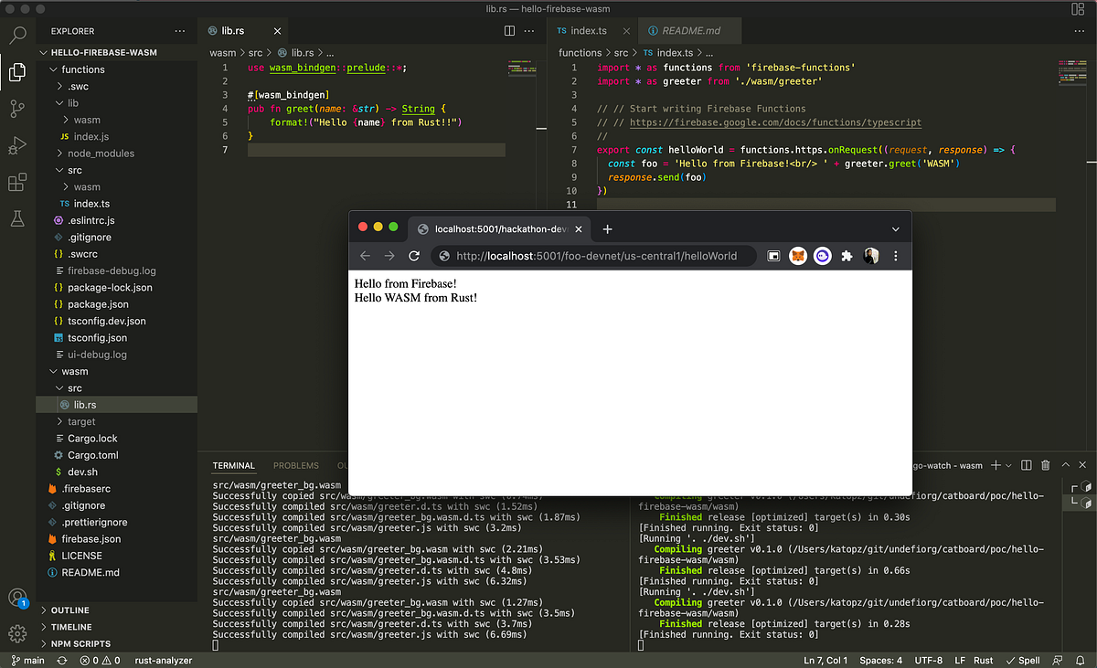The height and width of the screenshot is (668, 1097).
Task: Toggle the Spell checker in status bar
Action: 1022,660
